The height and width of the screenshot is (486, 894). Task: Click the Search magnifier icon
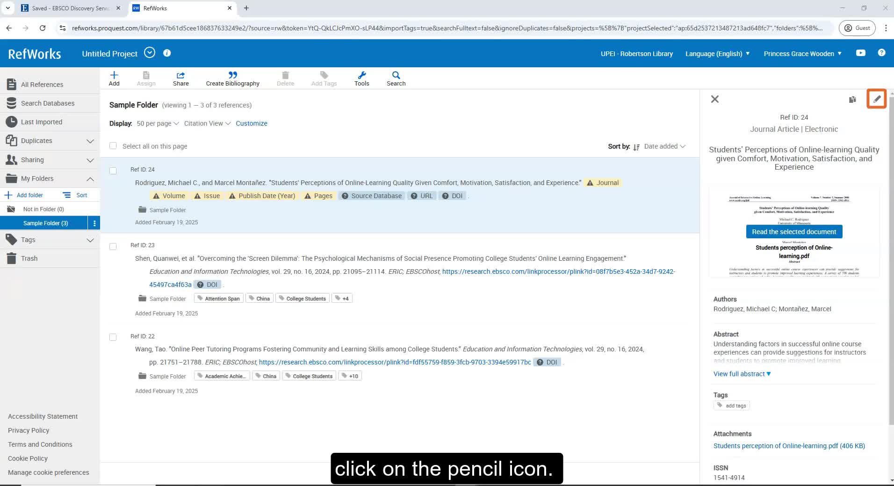pos(396,75)
